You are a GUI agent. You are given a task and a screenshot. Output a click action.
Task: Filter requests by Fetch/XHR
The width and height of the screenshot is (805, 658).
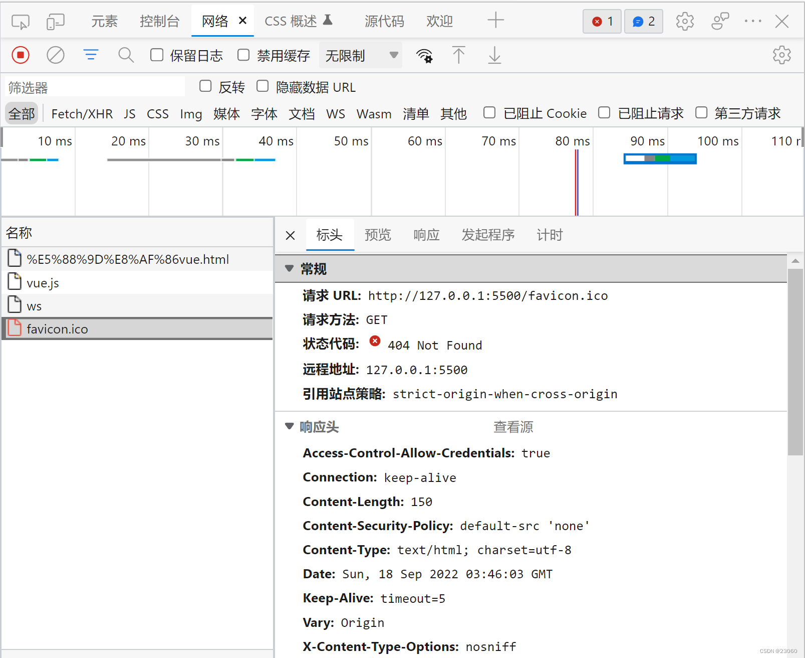tap(82, 114)
